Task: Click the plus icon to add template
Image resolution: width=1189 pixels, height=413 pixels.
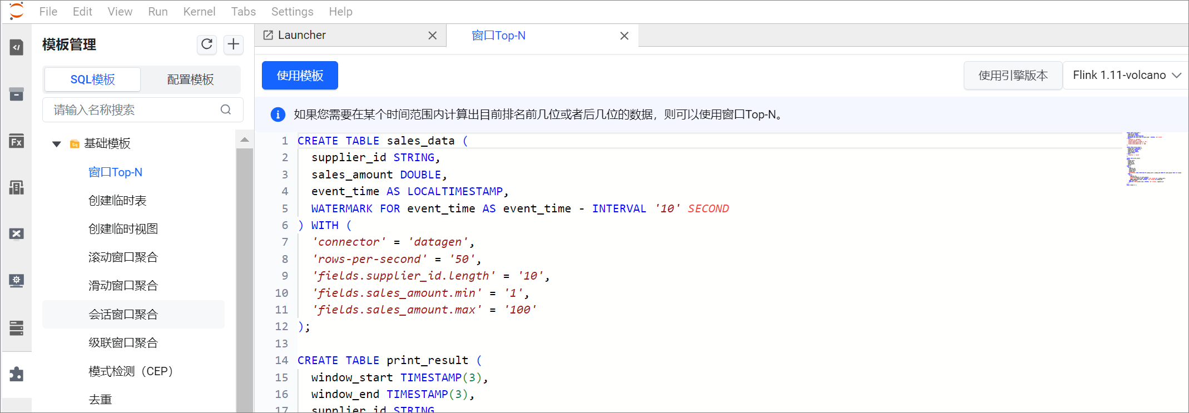Action: pos(234,44)
